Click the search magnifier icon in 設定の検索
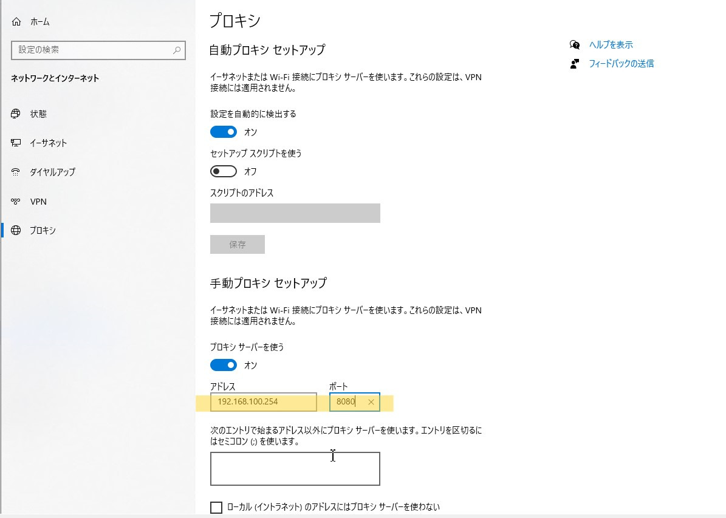This screenshot has width=726, height=518. (x=176, y=50)
